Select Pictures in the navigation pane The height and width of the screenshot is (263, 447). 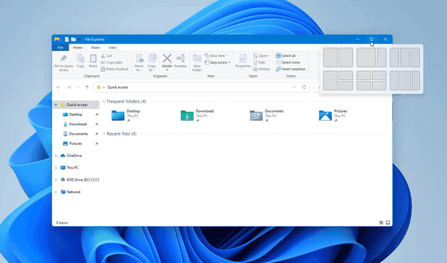point(75,144)
